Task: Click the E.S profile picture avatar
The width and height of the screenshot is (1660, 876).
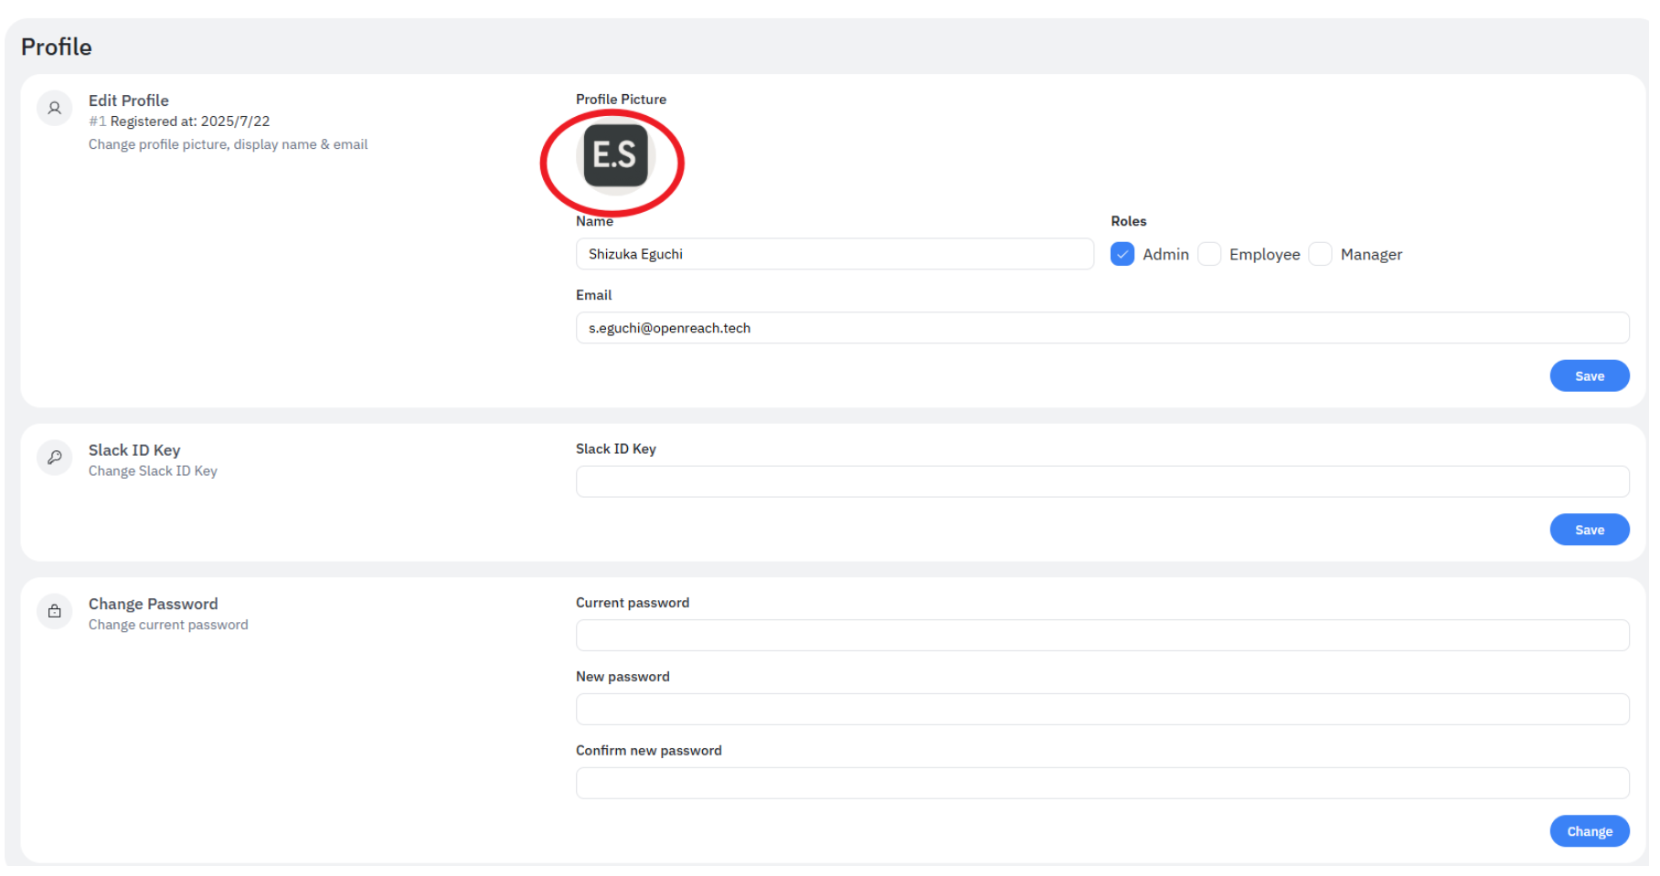Action: [615, 156]
